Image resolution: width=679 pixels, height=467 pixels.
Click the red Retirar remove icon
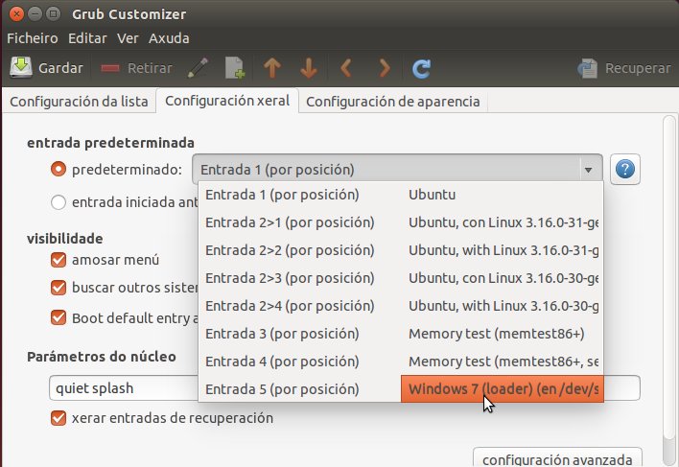click(x=110, y=68)
